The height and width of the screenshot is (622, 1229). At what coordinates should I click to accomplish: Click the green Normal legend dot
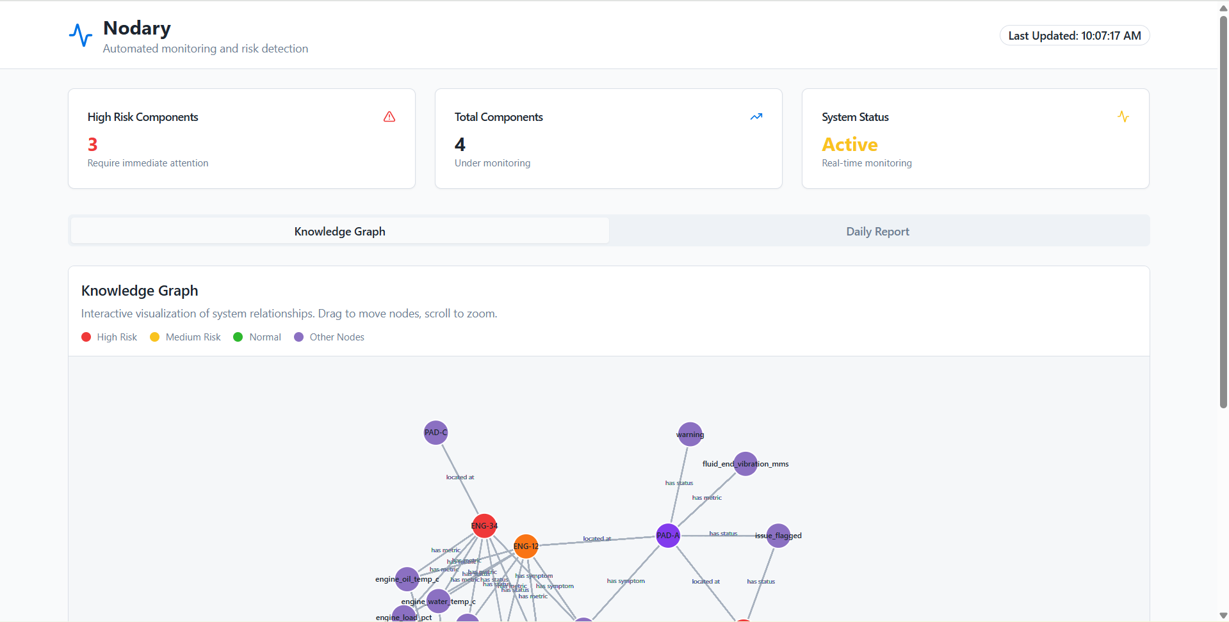(x=238, y=337)
